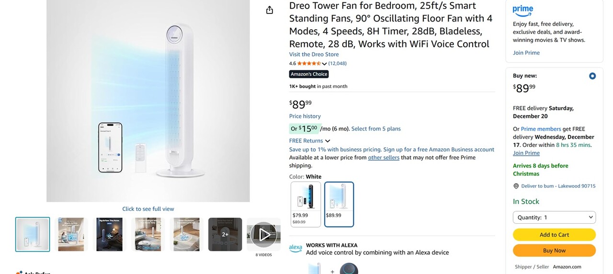The height and width of the screenshot is (274, 613).
Task: Click the share icon above product image
Action: pyautogui.click(x=270, y=10)
